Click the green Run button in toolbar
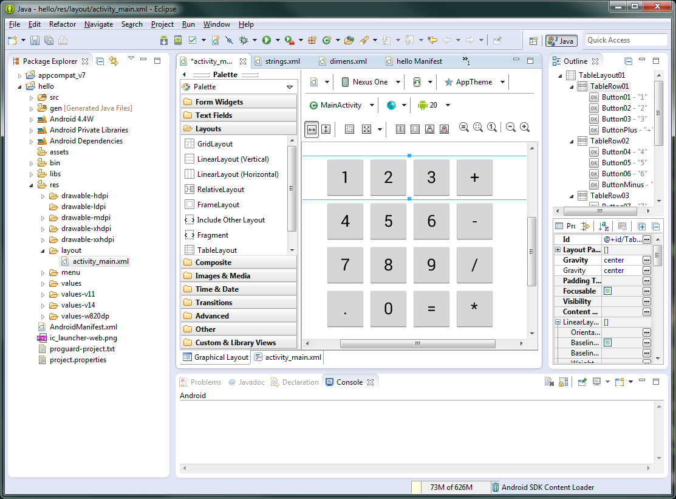This screenshot has height=499, width=676. pos(267,40)
